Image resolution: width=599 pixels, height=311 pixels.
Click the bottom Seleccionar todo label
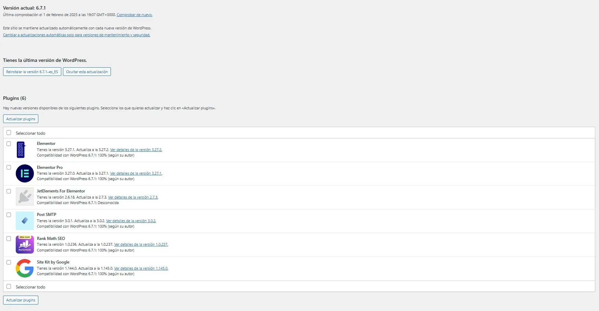[30, 287]
